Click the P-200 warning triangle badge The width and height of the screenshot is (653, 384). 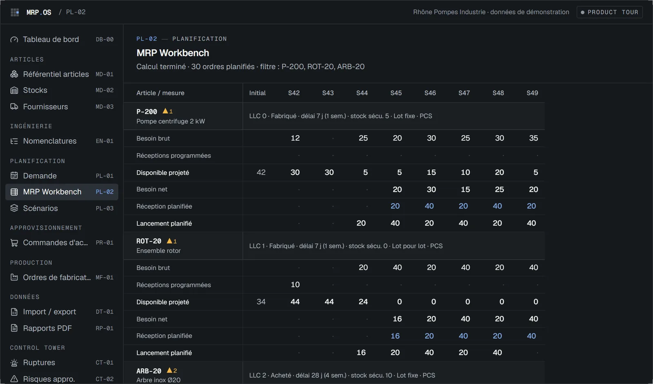pyautogui.click(x=168, y=111)
